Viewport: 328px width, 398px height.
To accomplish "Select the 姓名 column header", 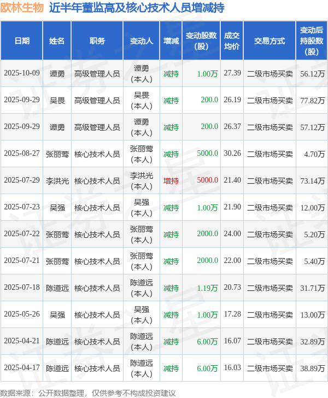I will click(x=57, y=41).
